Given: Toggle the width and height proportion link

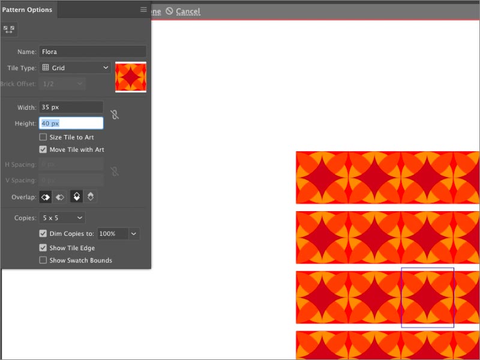Looking at the screenshot, I should [115, 114].
